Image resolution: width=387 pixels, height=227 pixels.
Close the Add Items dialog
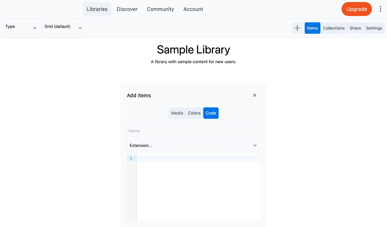click(x=254, y=95)
